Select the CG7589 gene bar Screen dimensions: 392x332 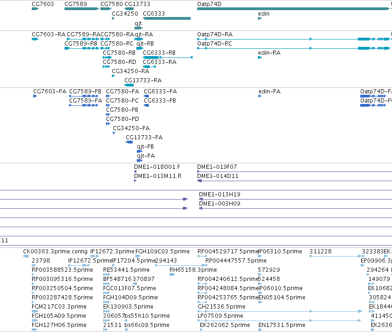[x=82, y=9]
